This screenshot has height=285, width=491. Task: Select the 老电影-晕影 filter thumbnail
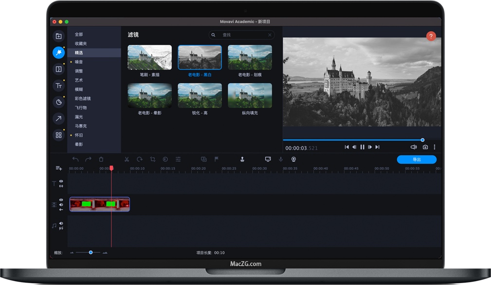pyautogui.click(x=149, y=95)
